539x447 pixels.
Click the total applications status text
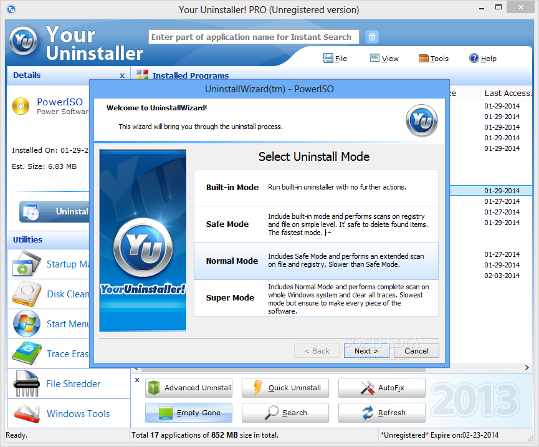click(x=205, y=435)
